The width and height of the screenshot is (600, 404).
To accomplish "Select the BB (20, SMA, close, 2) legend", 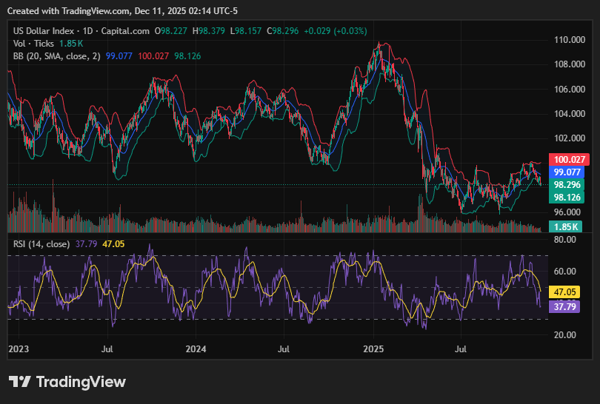I will coord(57,55).
